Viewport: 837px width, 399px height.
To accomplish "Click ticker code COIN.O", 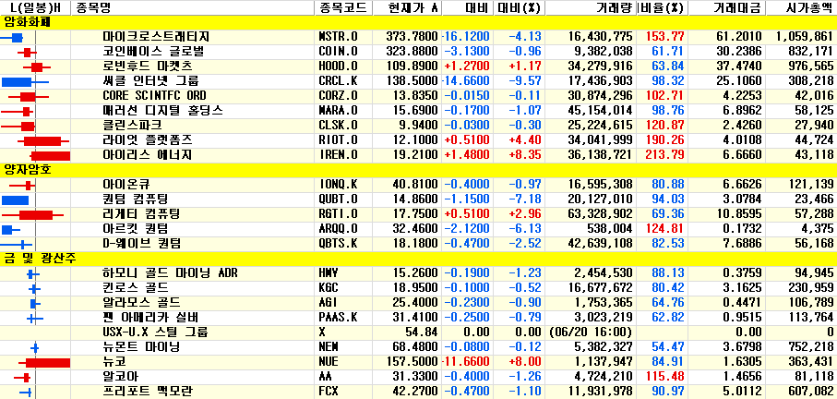I will coord(338,52).
